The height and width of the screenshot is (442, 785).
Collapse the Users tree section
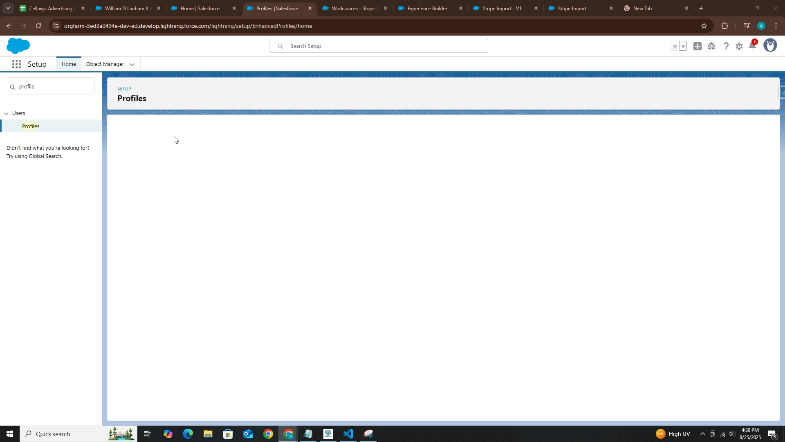[6, 113]
